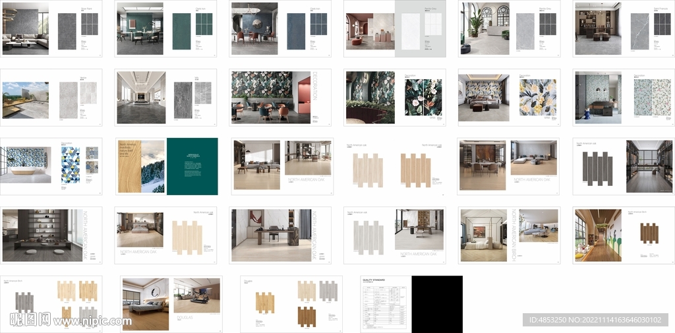Select the black back cover page
Image resolution: width=675 pixels, height=333 pixels.
coord(437,304)
